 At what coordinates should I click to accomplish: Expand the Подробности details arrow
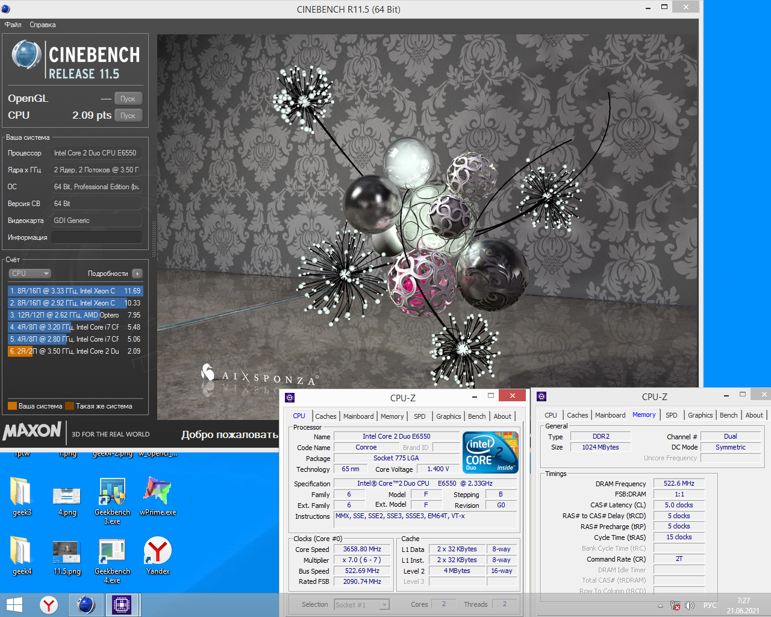(137, 274)
